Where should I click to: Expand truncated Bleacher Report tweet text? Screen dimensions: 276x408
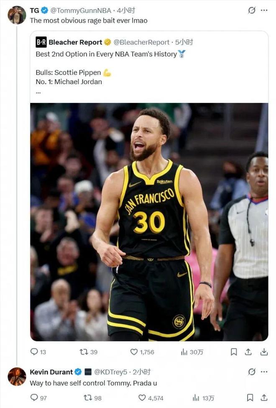(x=38, y=91)
